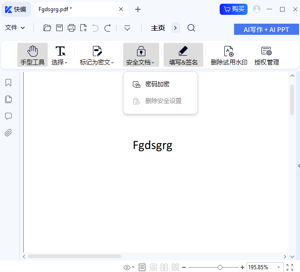Switch to two-page view mode
Viewport: 300px width, 272px height.
[x=164, y=267]
